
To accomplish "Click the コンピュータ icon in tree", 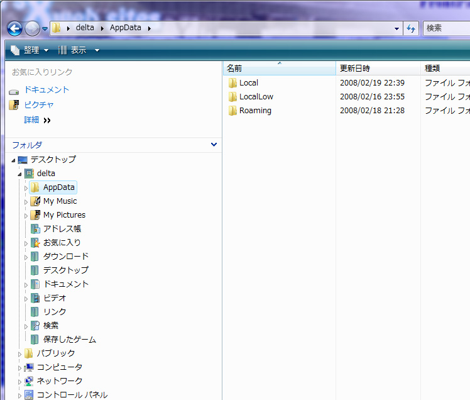I will tap(29, 367).
